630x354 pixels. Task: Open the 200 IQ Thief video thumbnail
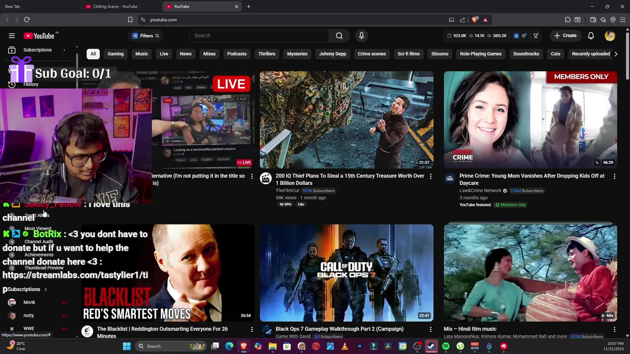point(346,120)
